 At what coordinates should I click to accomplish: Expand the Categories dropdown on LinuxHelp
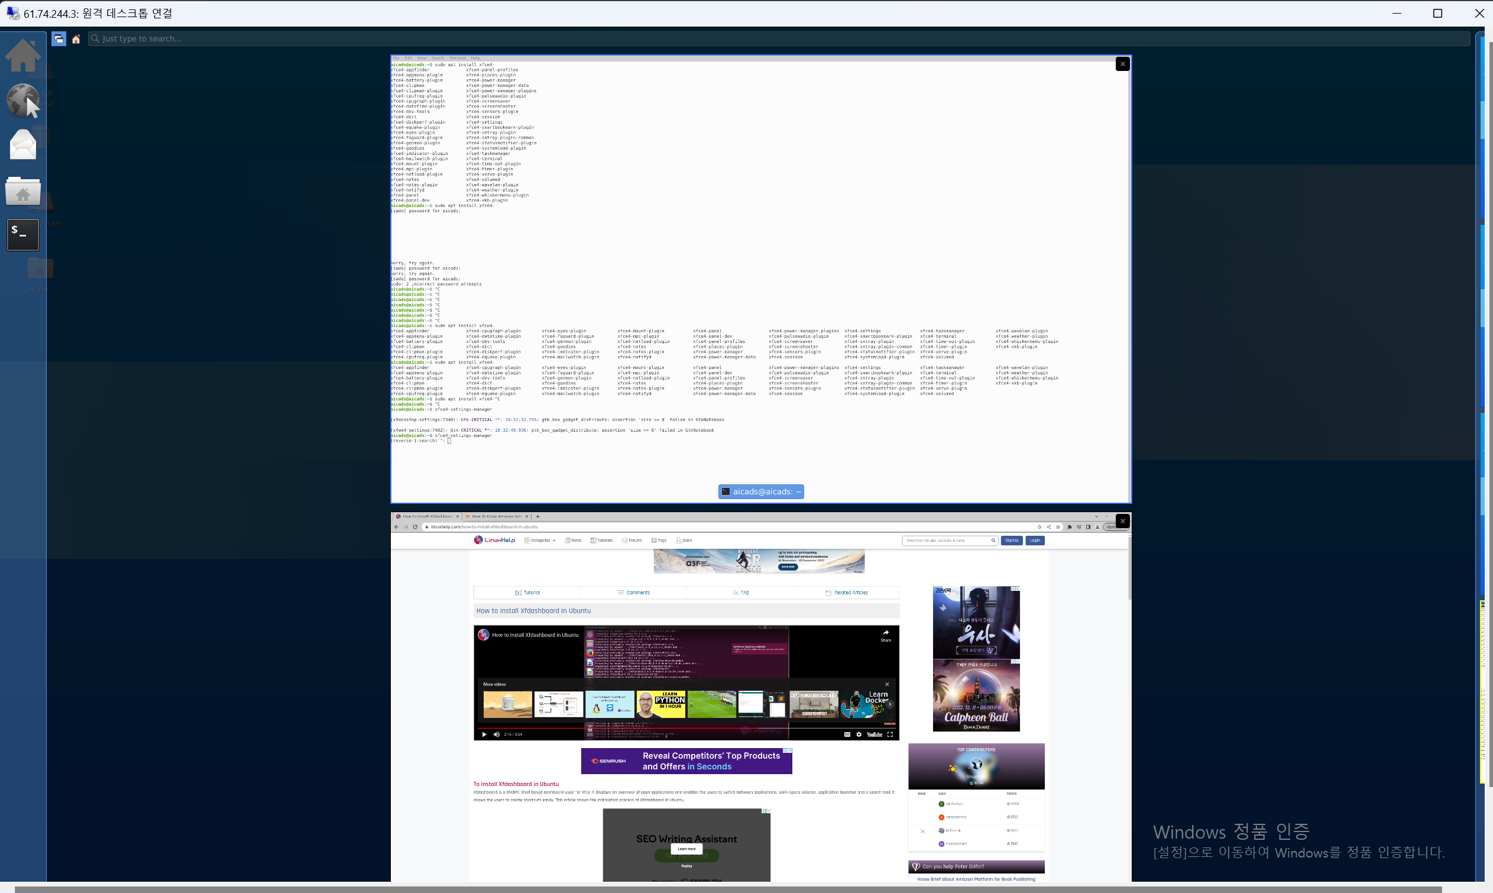click(540, 541)
